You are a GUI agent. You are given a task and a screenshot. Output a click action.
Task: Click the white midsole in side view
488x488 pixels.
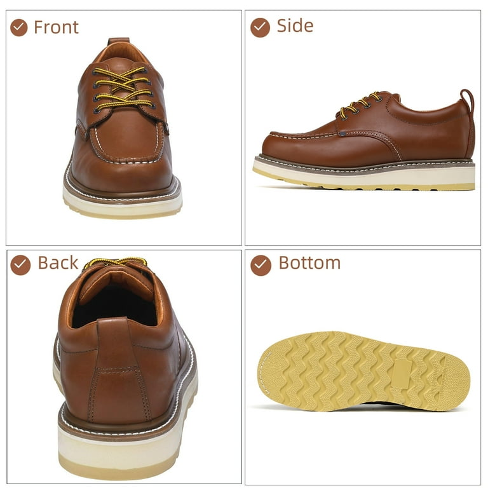[364, 174]
